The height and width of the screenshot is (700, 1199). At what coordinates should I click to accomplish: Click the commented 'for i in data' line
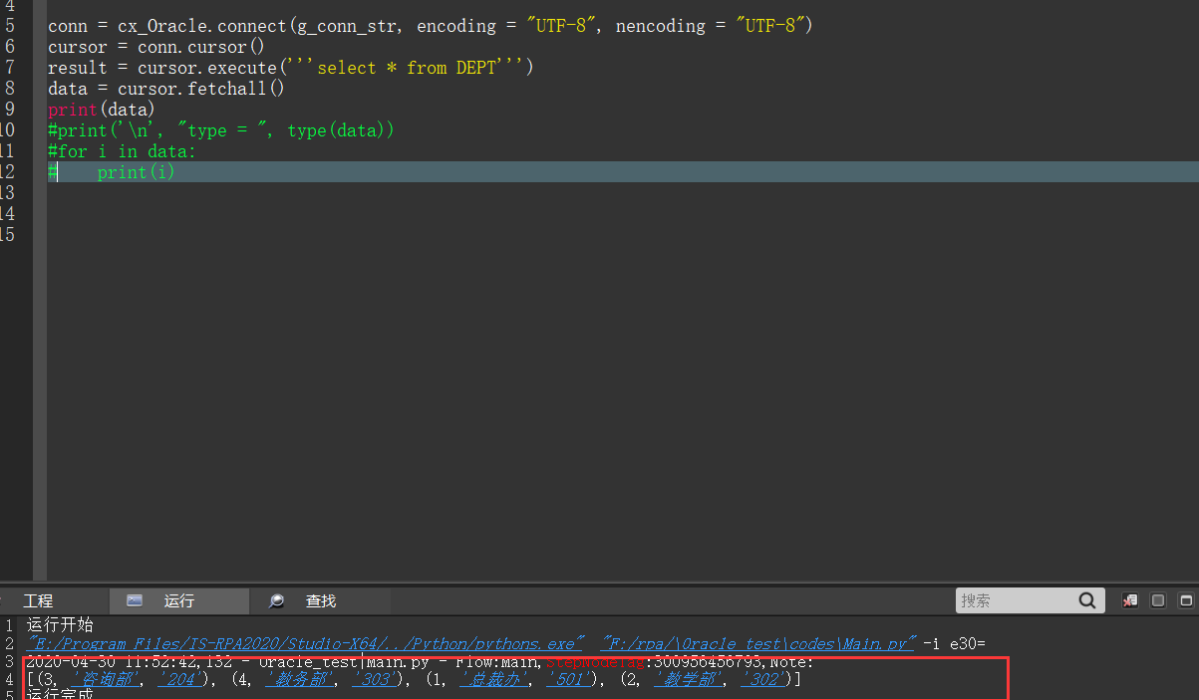[123, 151]
